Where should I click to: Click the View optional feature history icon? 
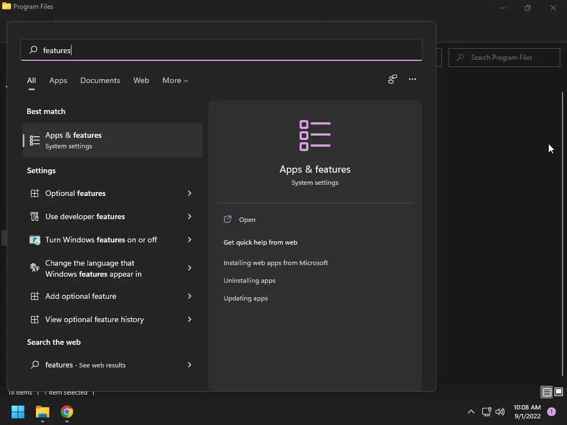[35, 319]
